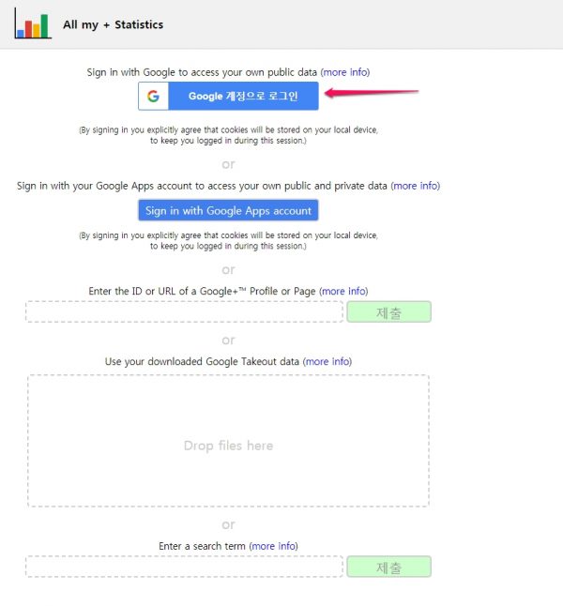Open "more info" for Google Apps account sign-in

point(415,186)
